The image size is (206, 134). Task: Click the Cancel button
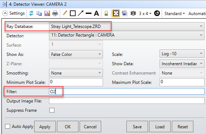tap(90, 126)
